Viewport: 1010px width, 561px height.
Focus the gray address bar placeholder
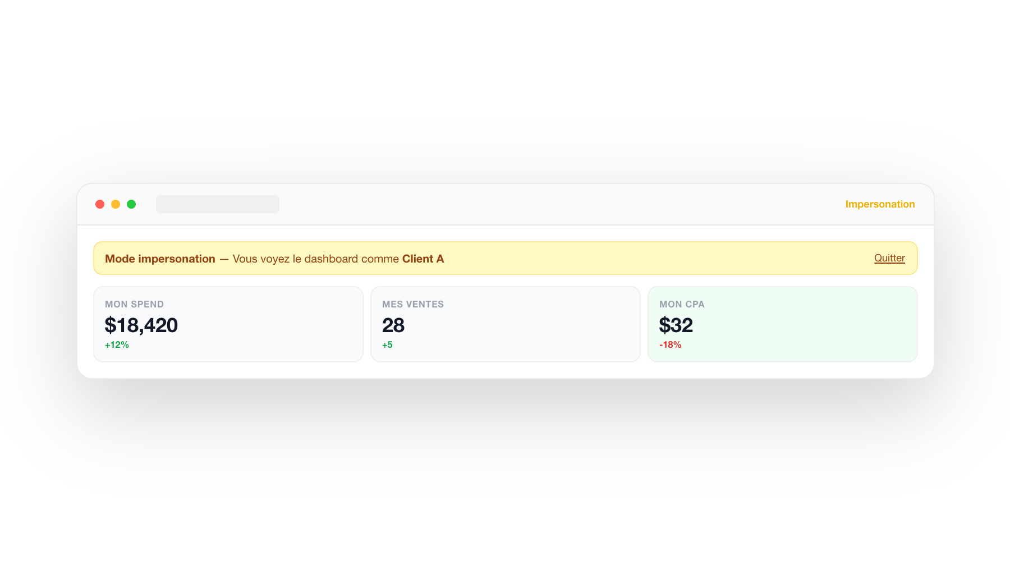[218, 204]
